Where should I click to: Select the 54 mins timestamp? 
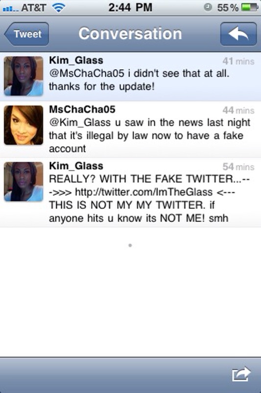[x=238, y=167]
